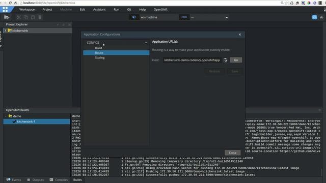This screenshot has height=183, width=326.
Task: Open the Run menu
Action: pyautogui.click(x=117, y=10)
